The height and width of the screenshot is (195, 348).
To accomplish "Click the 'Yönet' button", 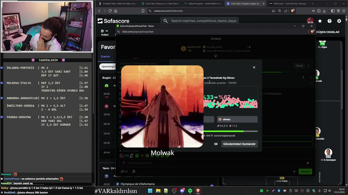I will click(x=299, y=66).
